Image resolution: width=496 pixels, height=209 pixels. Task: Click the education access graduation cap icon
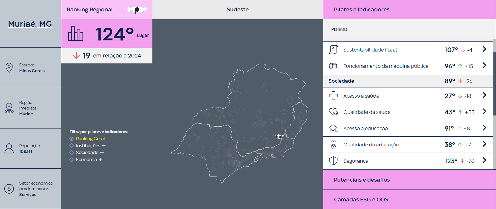point(333,128)
